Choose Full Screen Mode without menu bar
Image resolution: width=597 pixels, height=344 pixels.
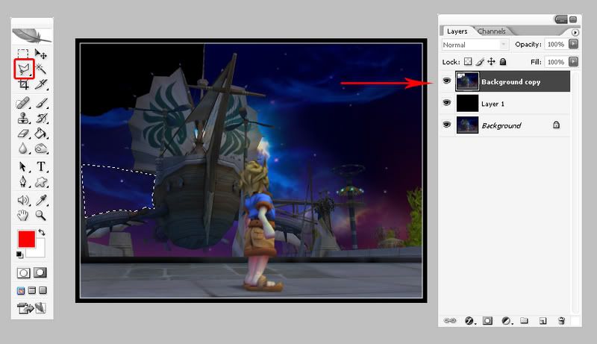click(x=43, y=291)
